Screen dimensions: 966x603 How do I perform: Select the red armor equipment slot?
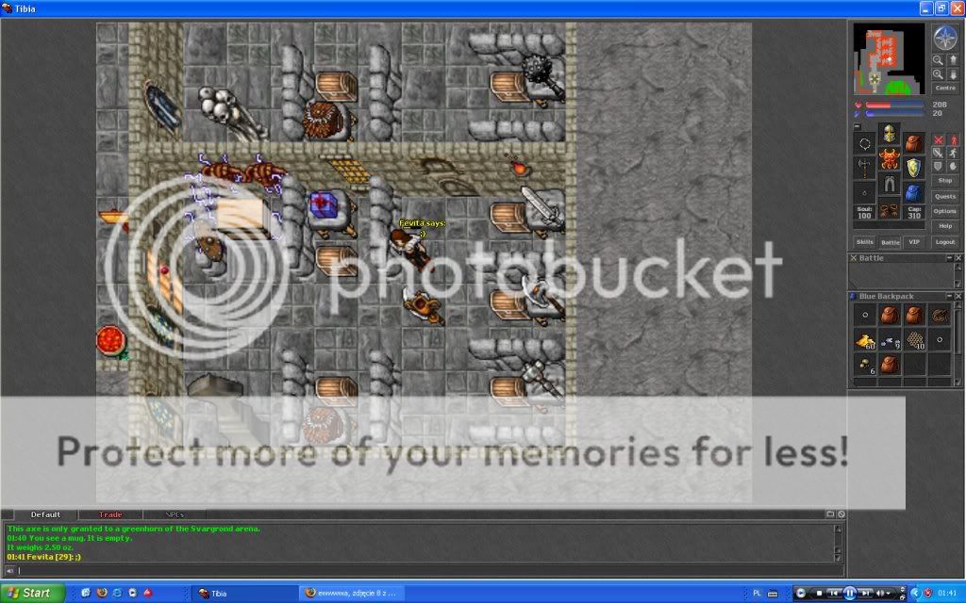click(x=889, y=158)
